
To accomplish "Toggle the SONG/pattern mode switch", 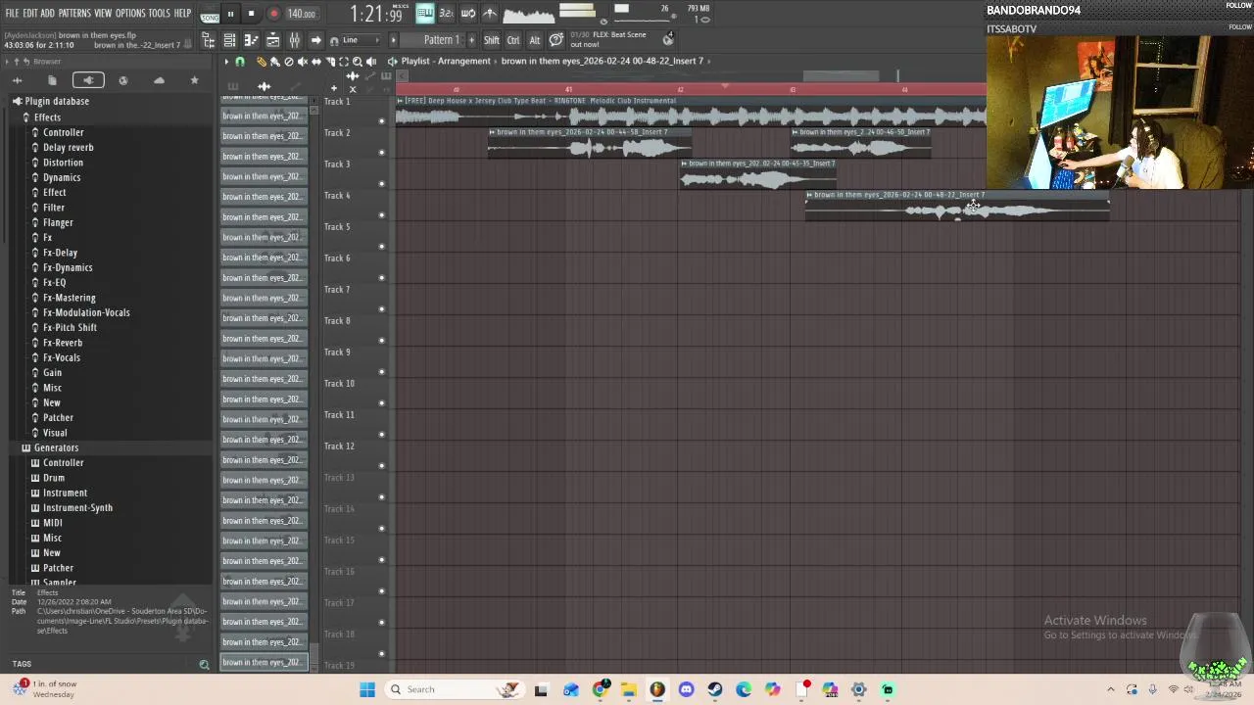I will click(x=210, y=14).
